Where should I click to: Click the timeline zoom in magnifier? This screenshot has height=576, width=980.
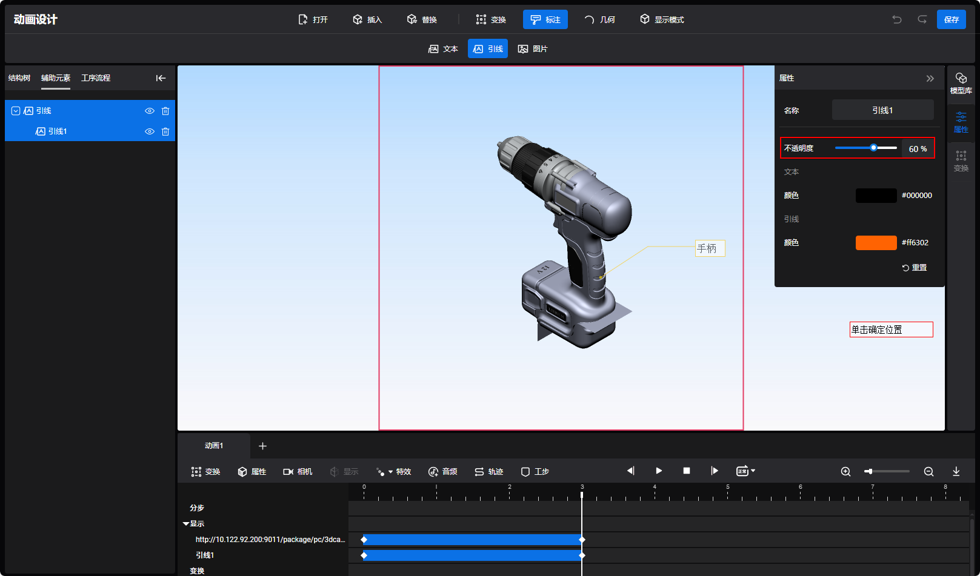845,471
